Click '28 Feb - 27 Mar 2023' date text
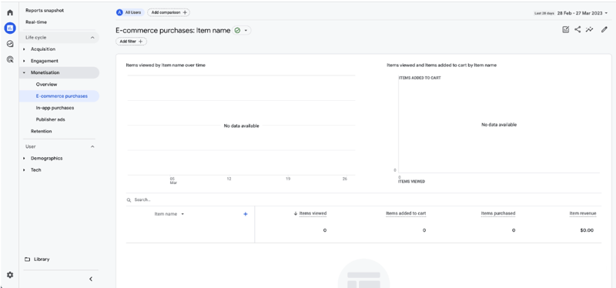 [x=580, y=13]
